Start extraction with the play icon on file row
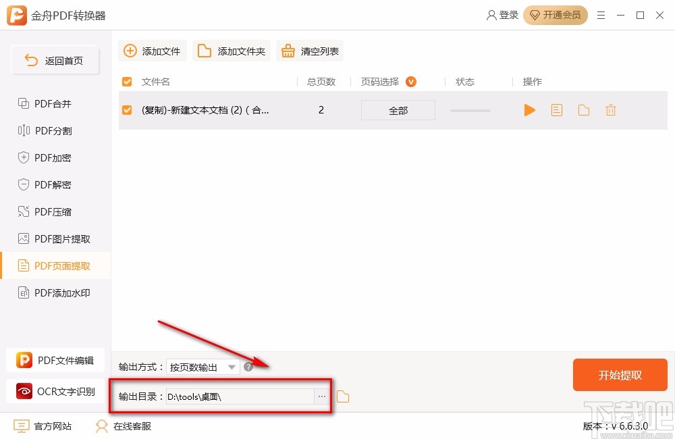Image resolution: width=675 pixels, height=439 pixels. 530,110
